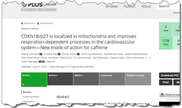Switch to the Related Content tab
Screen dimensions: 182x108
pyautogui.click(x=138, y=79)
